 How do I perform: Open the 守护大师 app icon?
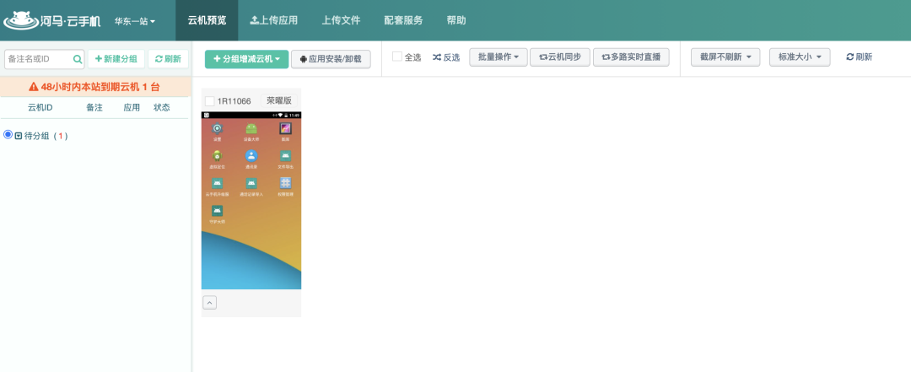218,210
